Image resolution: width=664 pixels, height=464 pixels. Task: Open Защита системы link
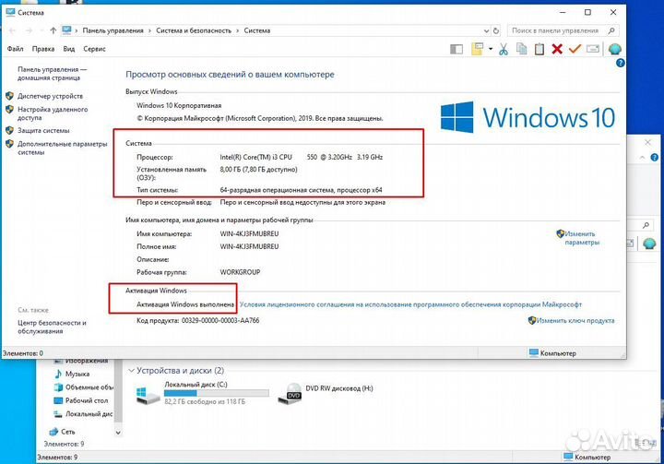point(43,131)
